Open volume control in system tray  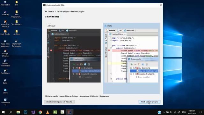[171, 112]
